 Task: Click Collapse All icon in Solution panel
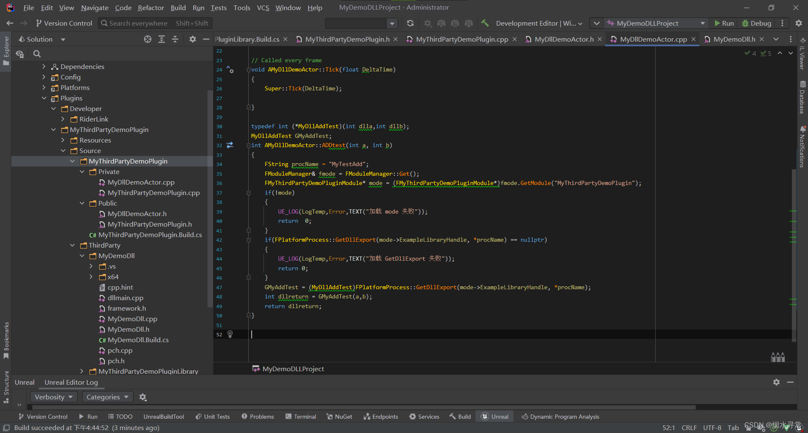pos(175,39)
